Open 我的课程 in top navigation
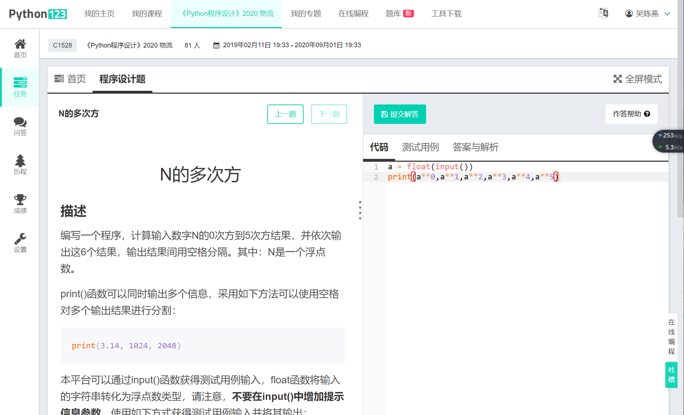 pyautogui.click(x=147, y=14)
